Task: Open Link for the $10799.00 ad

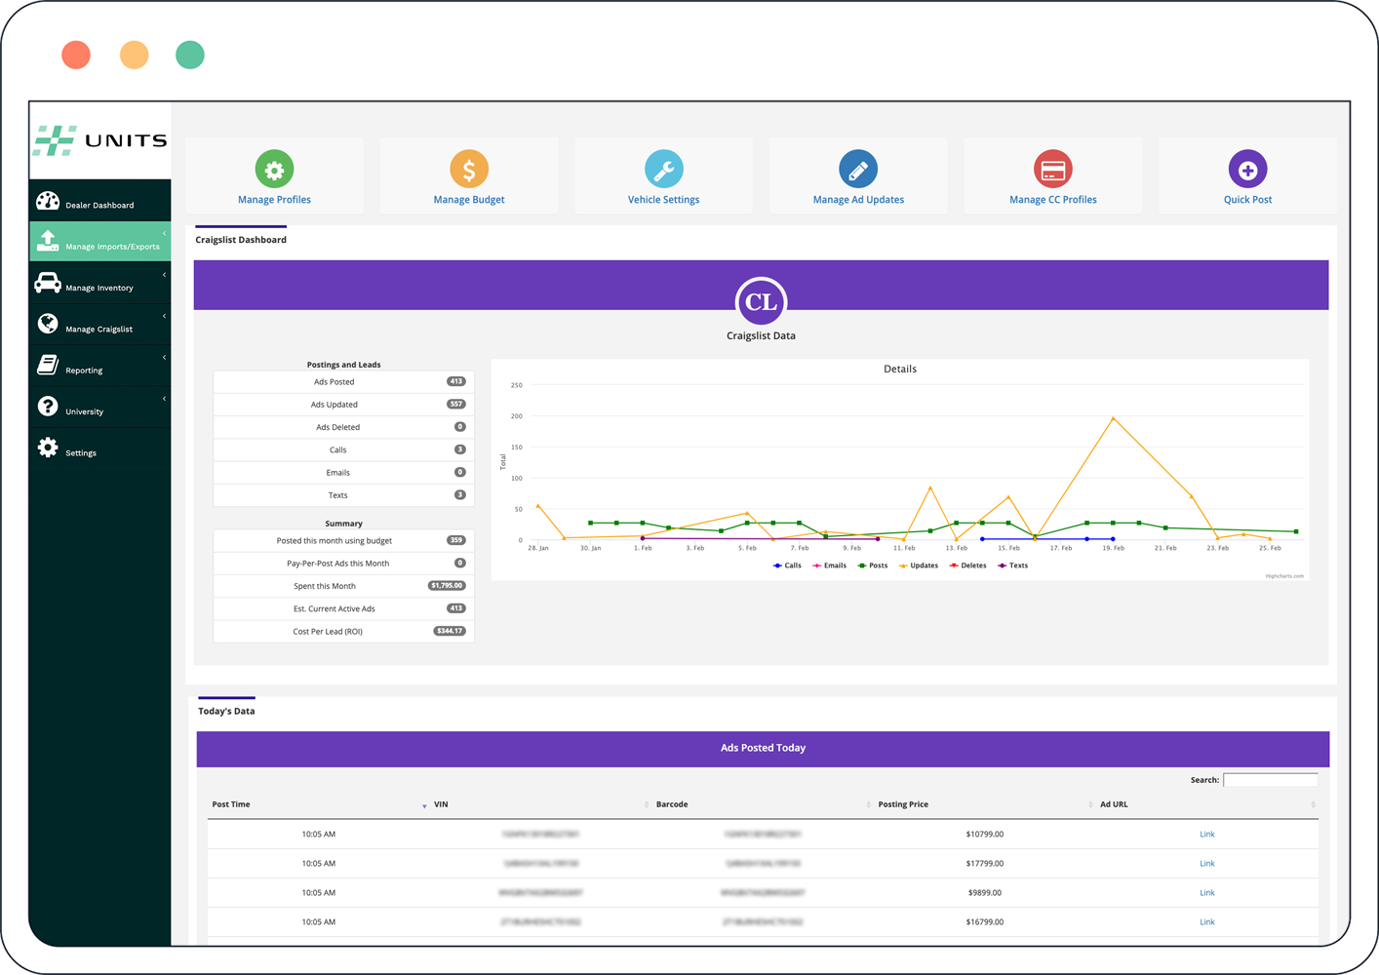Action: 1207,834
